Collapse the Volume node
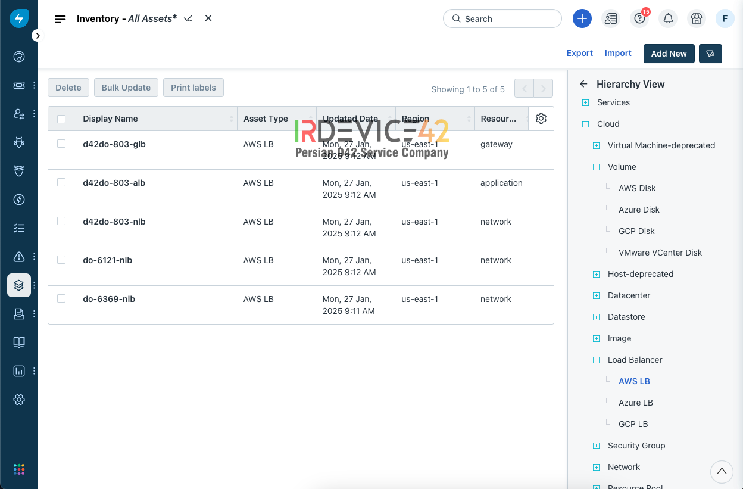This screenshot has width=743, height=489. 596,167
